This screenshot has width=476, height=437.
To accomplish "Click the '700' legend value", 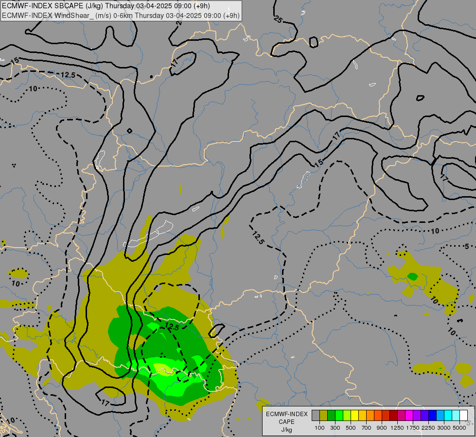I will (x=367, y=428).
